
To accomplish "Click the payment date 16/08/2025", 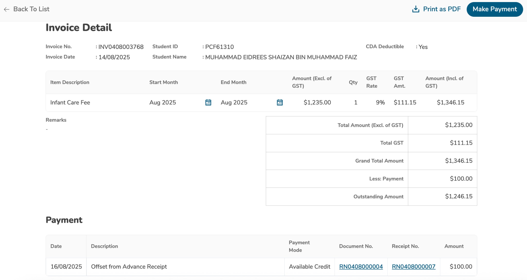I will pyautogui.click(x=66, y=267).
